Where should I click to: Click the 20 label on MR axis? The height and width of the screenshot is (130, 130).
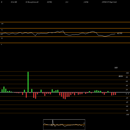127,90
